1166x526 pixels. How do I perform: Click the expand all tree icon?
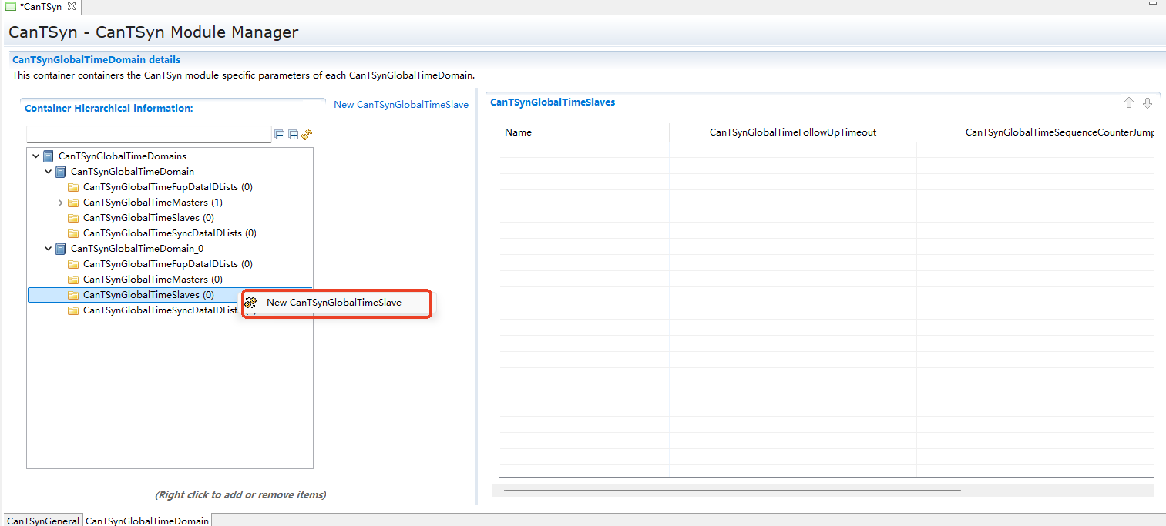pos(293,135)
